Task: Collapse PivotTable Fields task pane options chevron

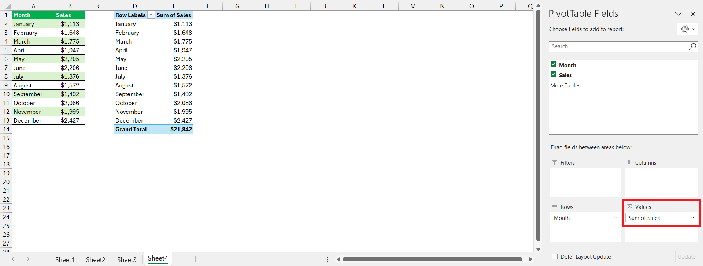Action: coord(678,14)
